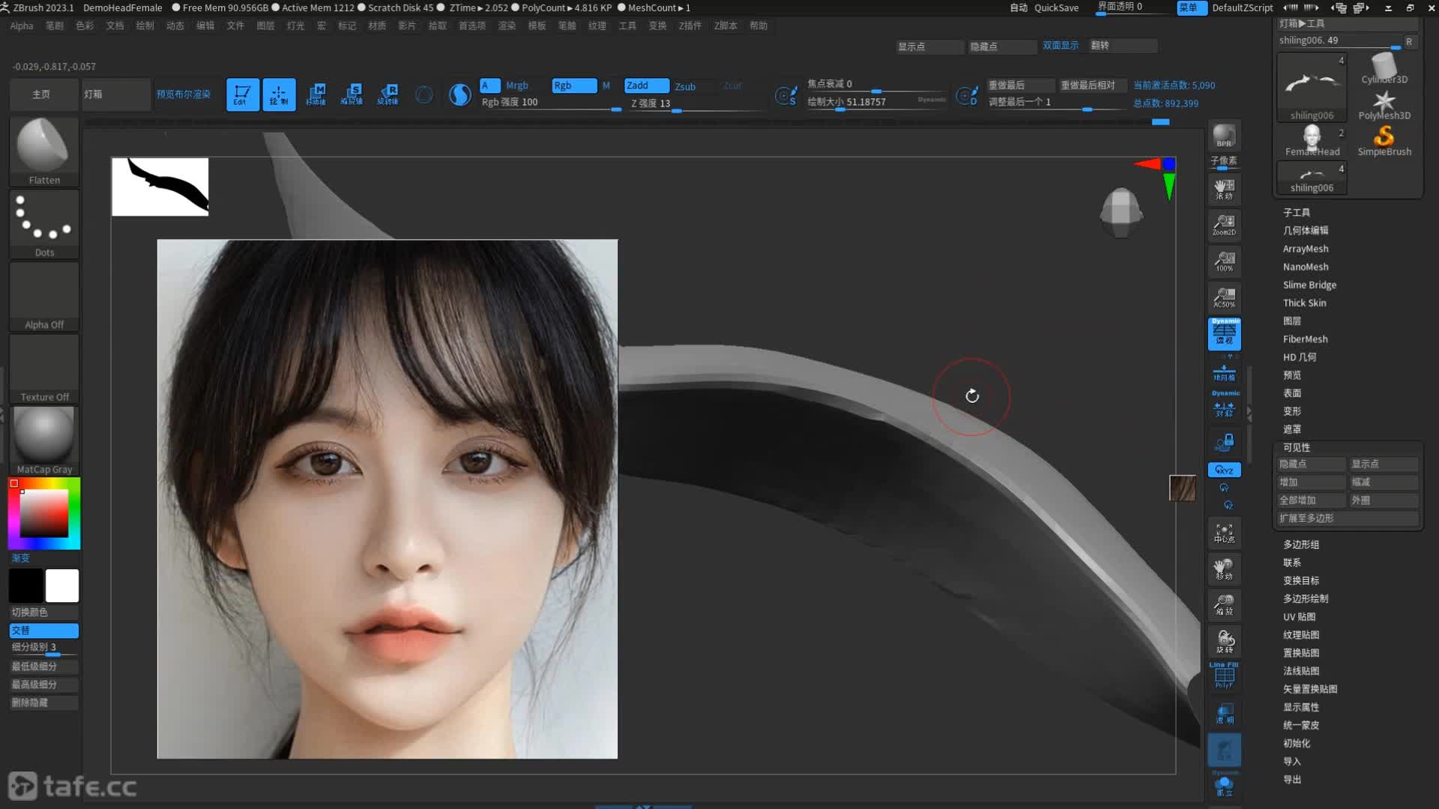1439x809 pixels.
Task: Toggle the floor grid (地网格) button
Action: coord(1224,372)
